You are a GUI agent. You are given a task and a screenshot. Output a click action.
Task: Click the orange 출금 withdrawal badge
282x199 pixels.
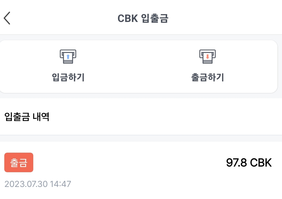point(19,162)
